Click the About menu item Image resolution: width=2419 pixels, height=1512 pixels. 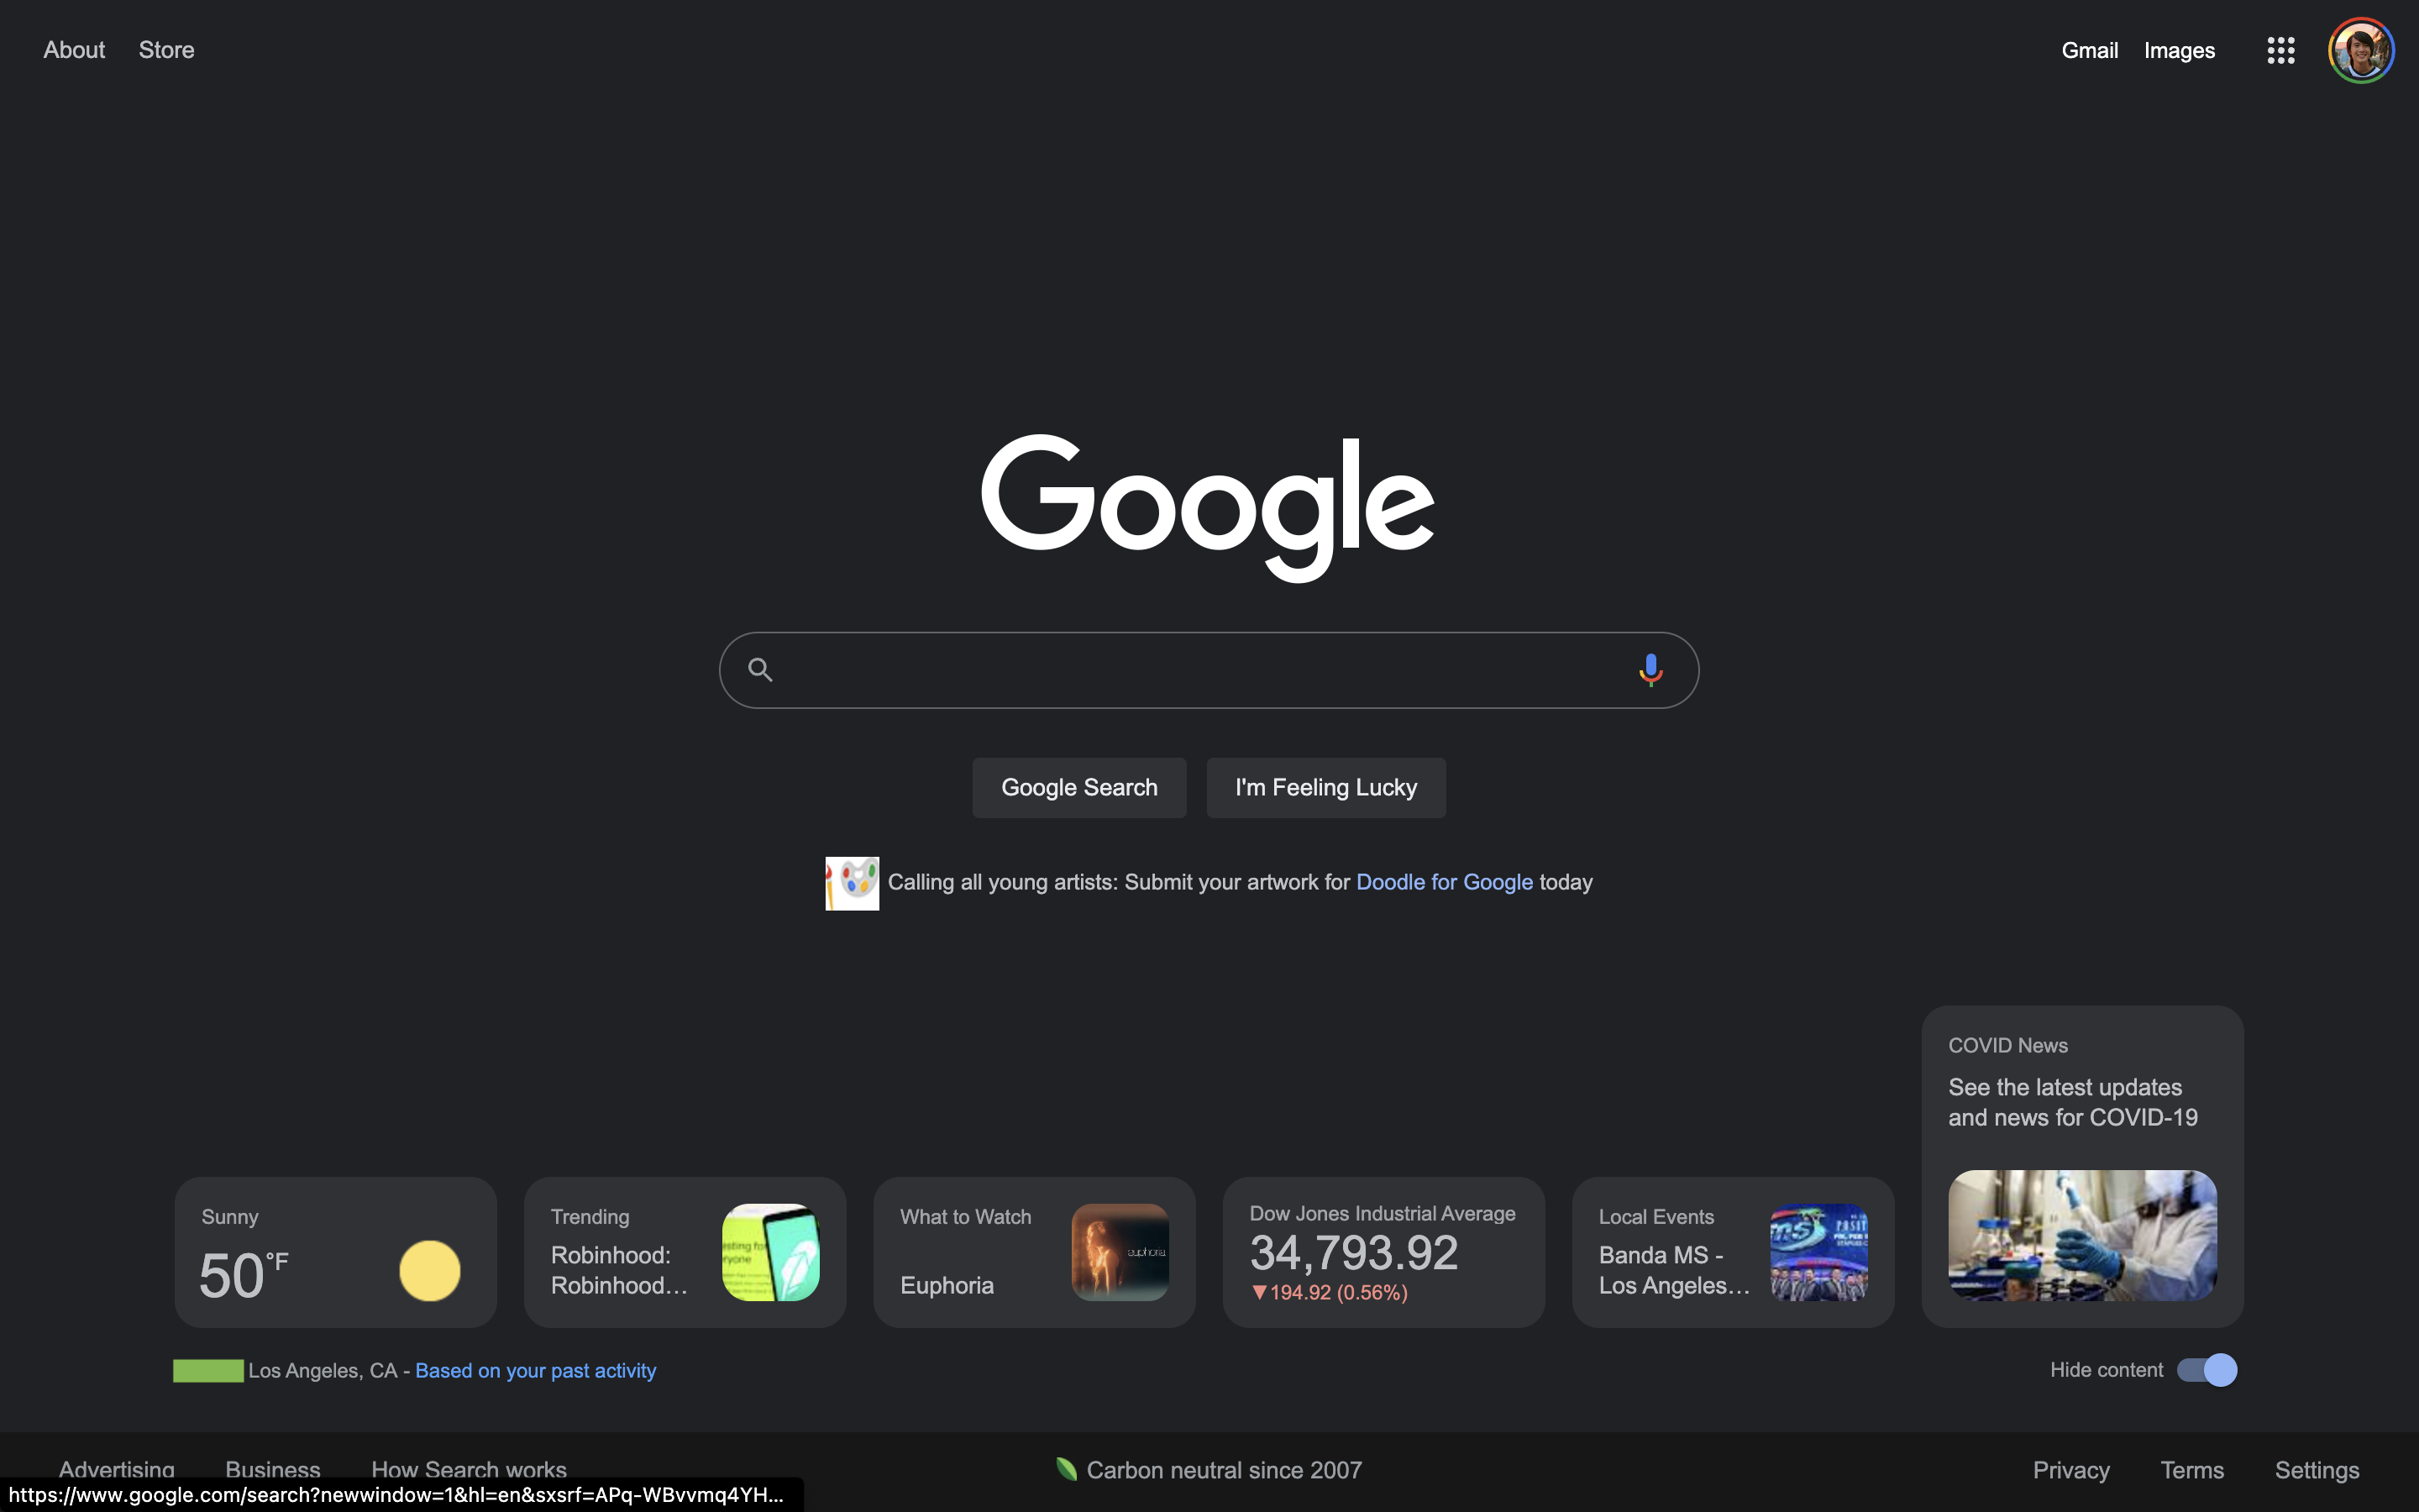(x=71, y=49)
